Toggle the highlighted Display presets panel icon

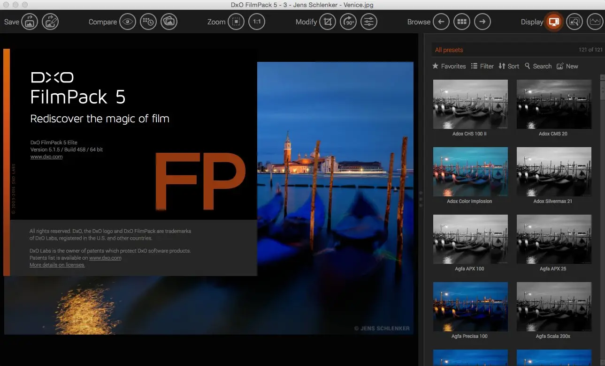(554, 22)
